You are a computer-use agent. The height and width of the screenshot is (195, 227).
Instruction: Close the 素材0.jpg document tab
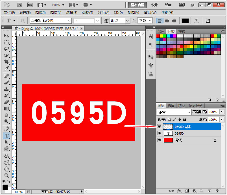click(81, 29)
